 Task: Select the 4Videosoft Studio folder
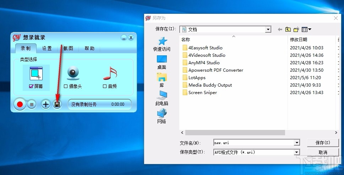(x=207, y=55)
